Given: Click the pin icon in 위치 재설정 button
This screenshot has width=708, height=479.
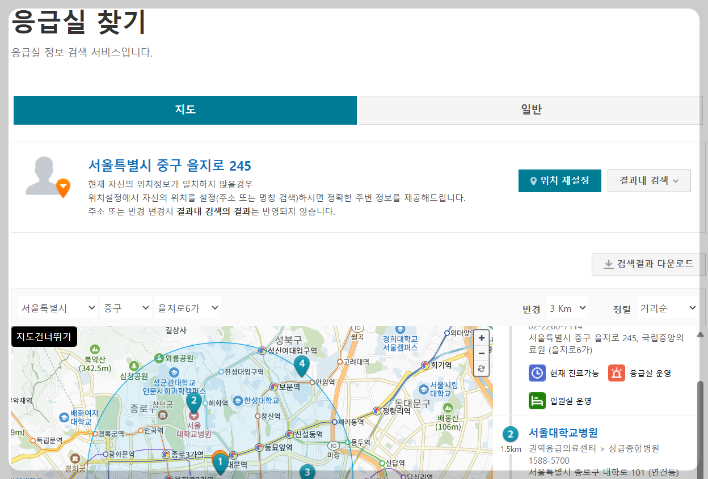Looking at the screenshot, I should tap(533, 181).
